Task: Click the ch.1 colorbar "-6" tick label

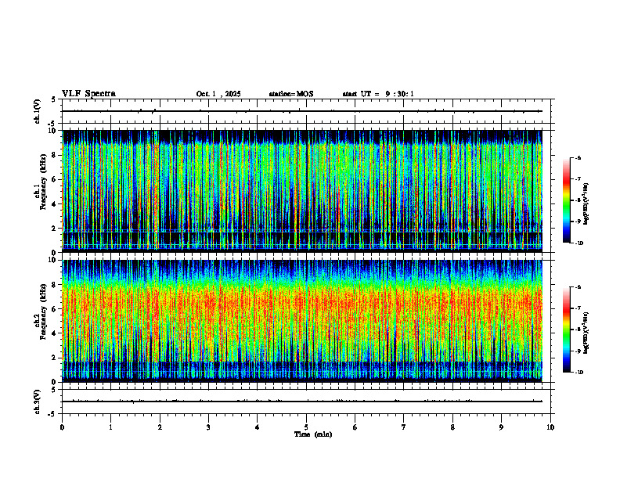Action: pyautogui.click(x=578, y=157)
